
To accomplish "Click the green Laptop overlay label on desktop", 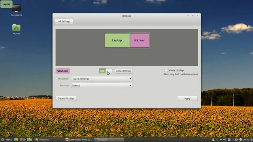I will click(x=6, y=4).
